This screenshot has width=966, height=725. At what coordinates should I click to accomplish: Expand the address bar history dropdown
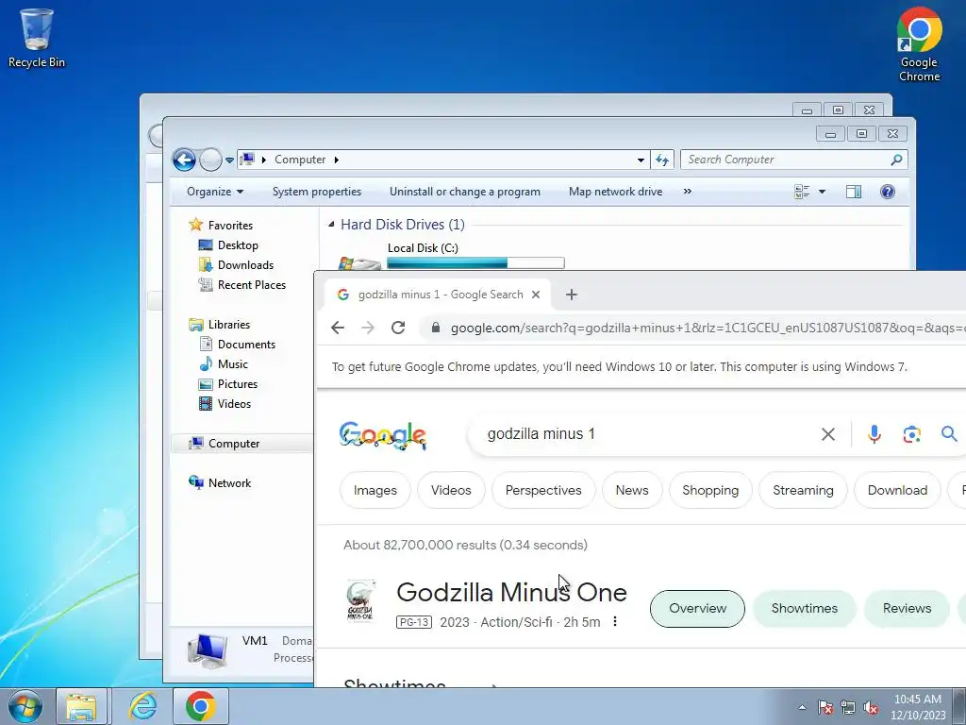641,160
